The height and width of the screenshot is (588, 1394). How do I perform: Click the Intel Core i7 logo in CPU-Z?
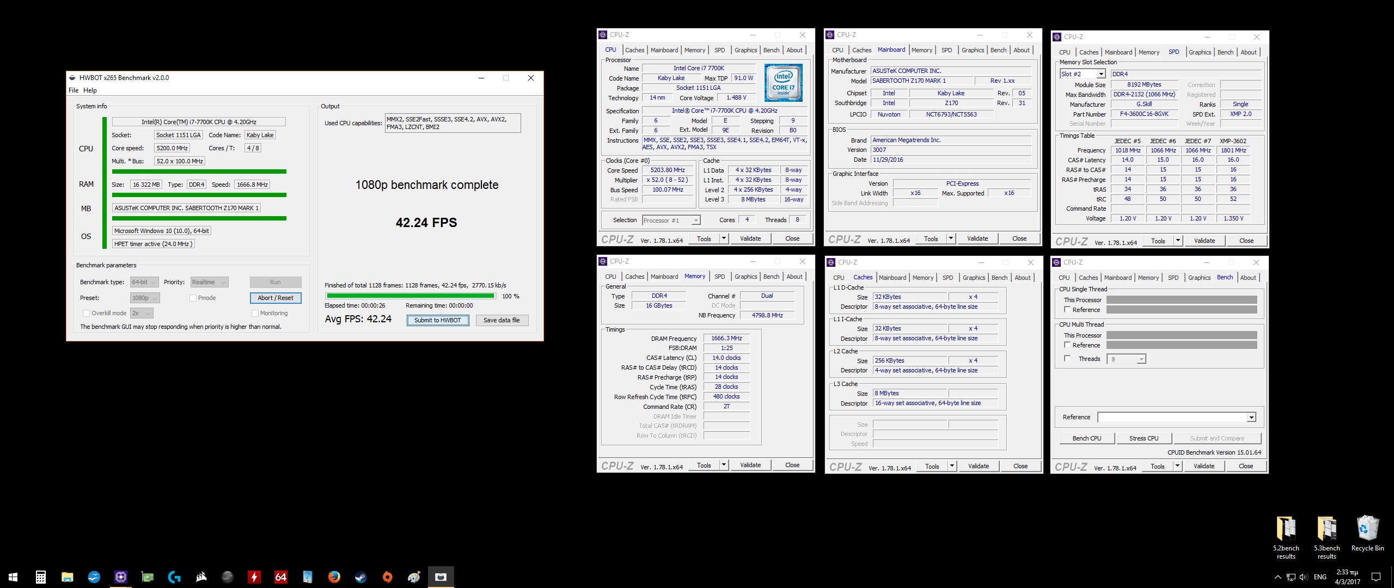(783, 83)
